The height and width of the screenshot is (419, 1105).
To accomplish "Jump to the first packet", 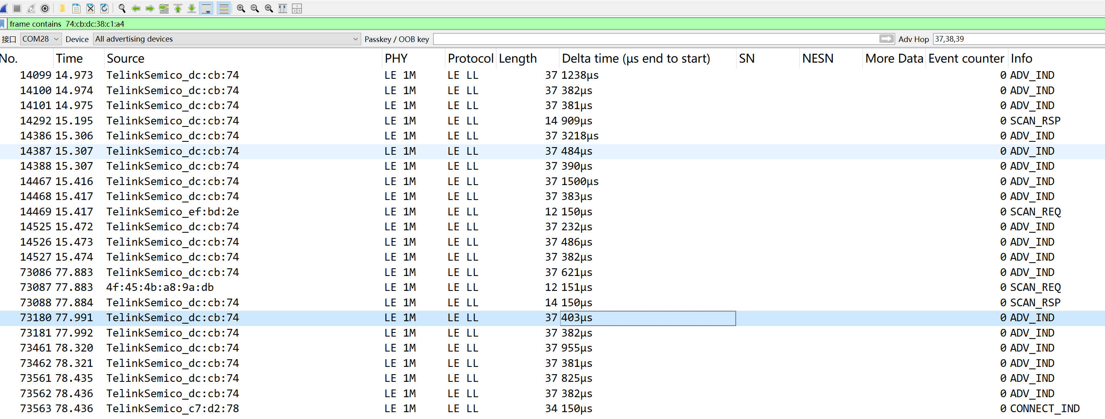I will click(x=178, y=8).
